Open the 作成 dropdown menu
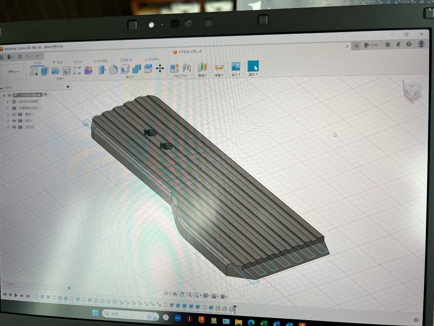Image resolution: width=434 pixels, height=326 pixels. click(x=60, y=79)
